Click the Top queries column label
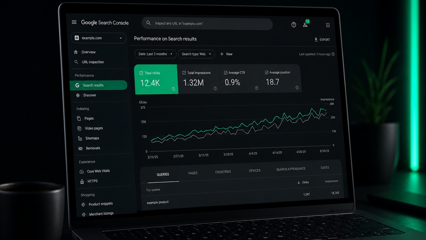This screenshot has width=426, height=240. (x=153, y=190)
